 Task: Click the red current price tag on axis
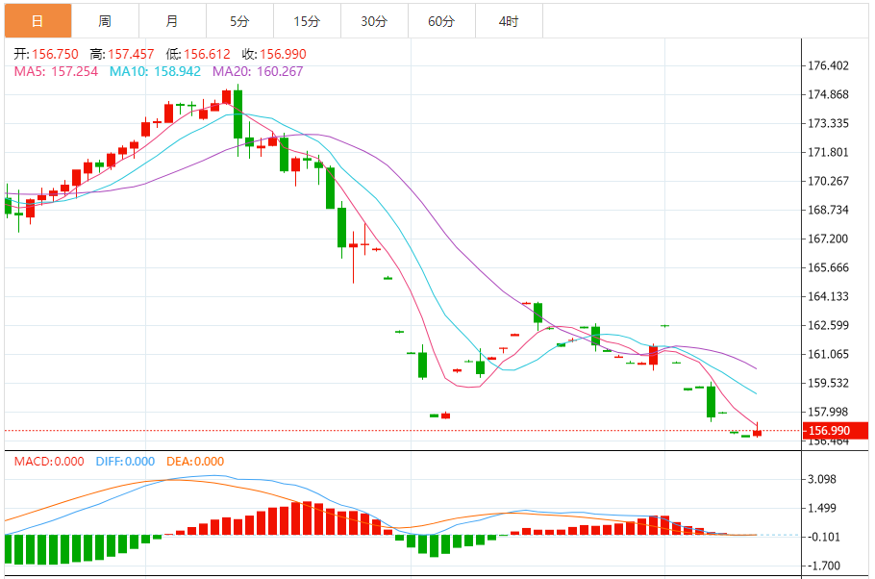click(835, 431)
